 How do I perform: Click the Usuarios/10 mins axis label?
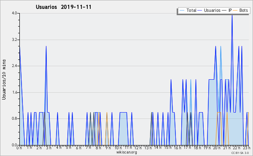point(4,80)
